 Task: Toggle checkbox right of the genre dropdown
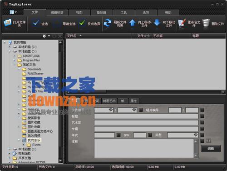(x=202, y=135)
